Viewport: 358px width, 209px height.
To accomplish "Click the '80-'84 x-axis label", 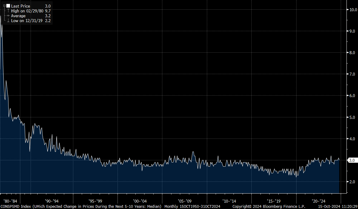I will pos(10,201).
